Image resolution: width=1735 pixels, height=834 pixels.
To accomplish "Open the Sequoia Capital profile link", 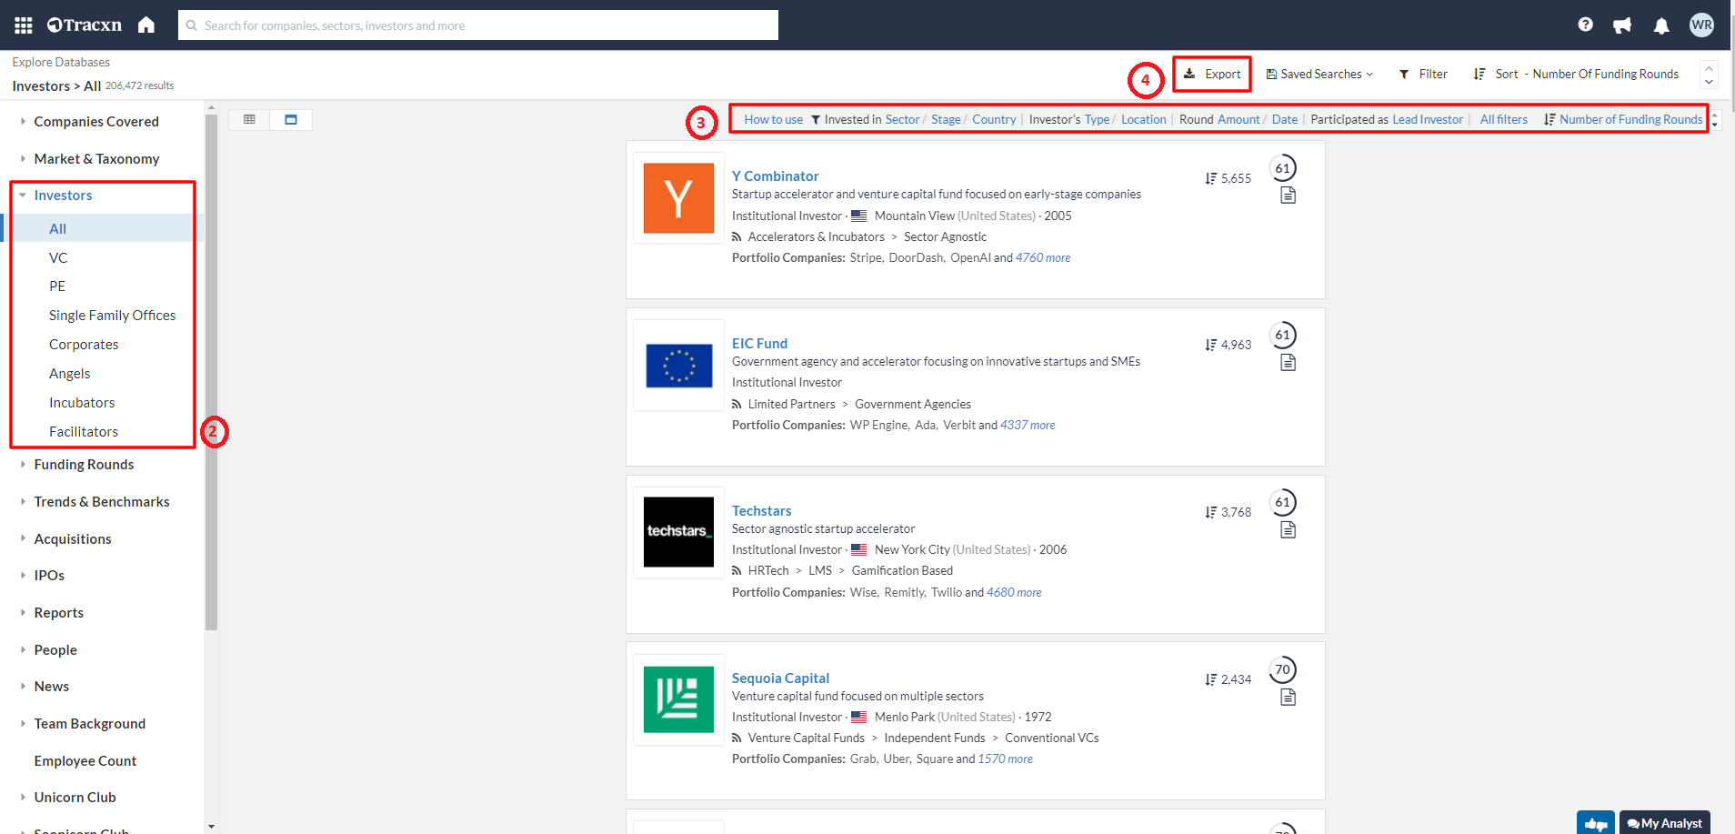I will (780, 678).
